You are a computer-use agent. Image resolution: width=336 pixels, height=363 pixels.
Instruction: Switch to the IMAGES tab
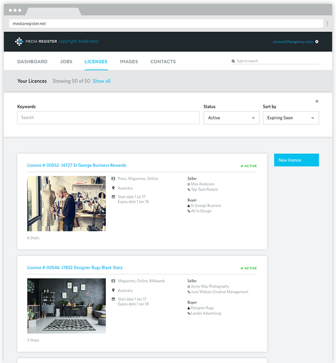tap(129, 61)
